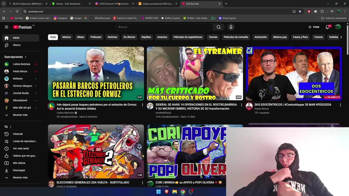The image size is (349, 196).
Task: Open Dos Egocéntricos live thumbnail
Action: [x=294, y=73]
